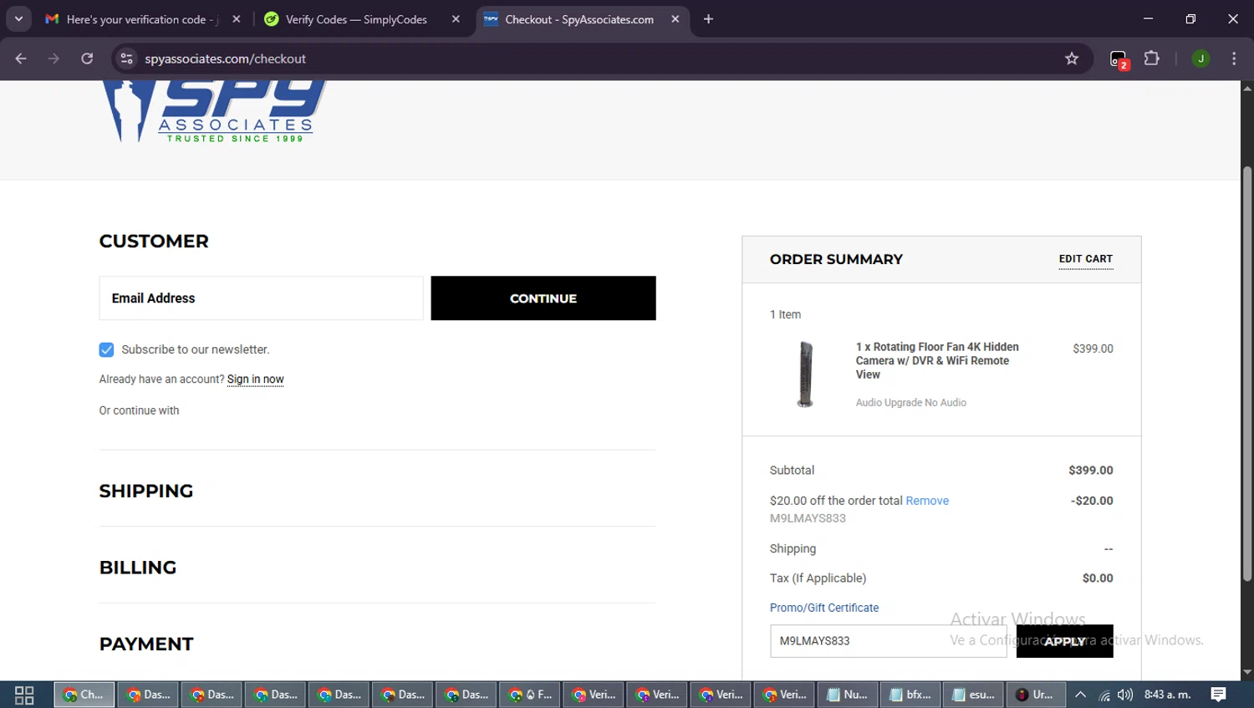Close the SimplyCodes tab

click(456, 19)
